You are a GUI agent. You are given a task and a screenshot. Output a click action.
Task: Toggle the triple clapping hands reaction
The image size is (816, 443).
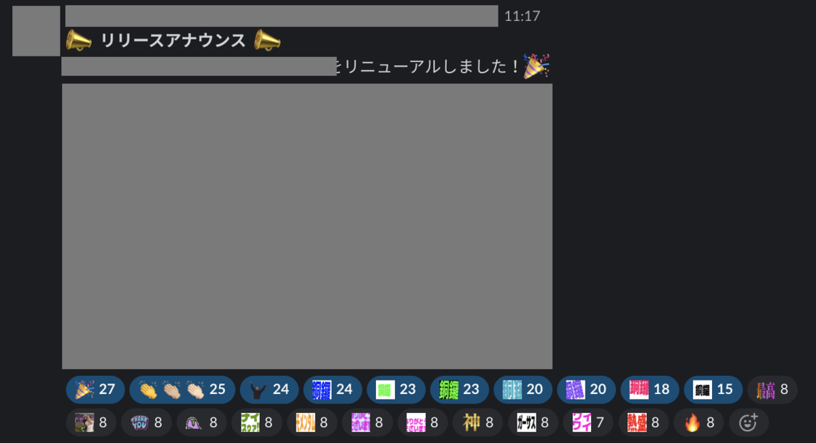182,389
